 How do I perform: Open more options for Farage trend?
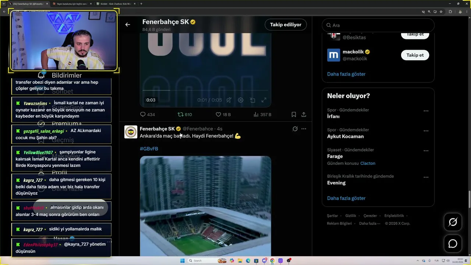point(426,151)
